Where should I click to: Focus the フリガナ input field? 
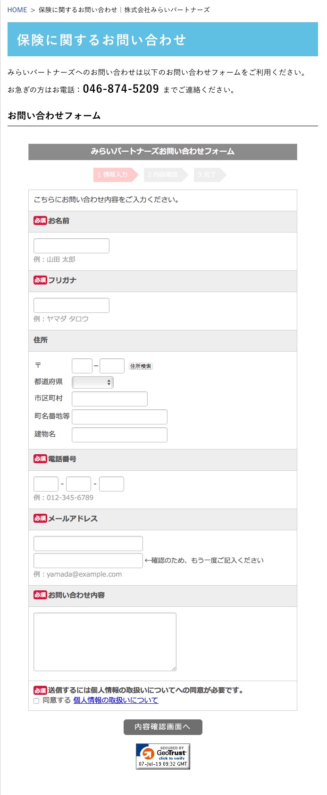71,305
